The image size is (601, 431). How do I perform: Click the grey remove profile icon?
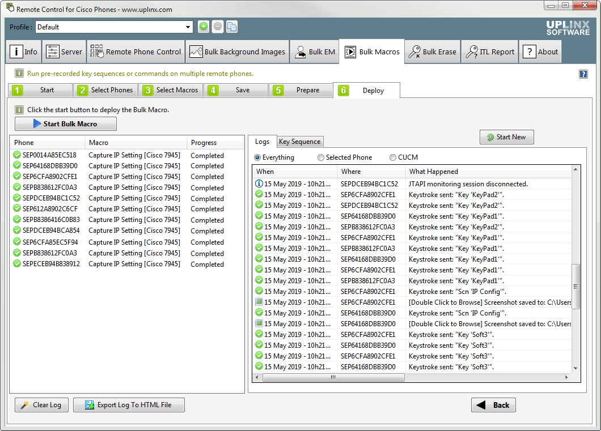click(218, 27)
